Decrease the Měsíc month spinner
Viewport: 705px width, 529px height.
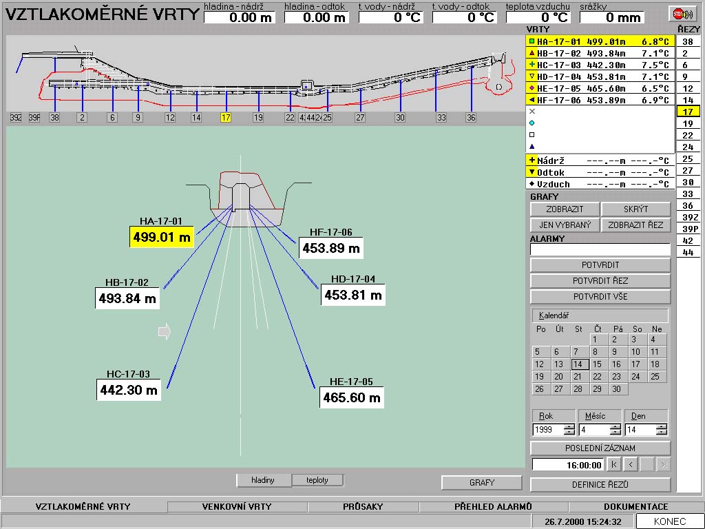click(x=615, y=433)
